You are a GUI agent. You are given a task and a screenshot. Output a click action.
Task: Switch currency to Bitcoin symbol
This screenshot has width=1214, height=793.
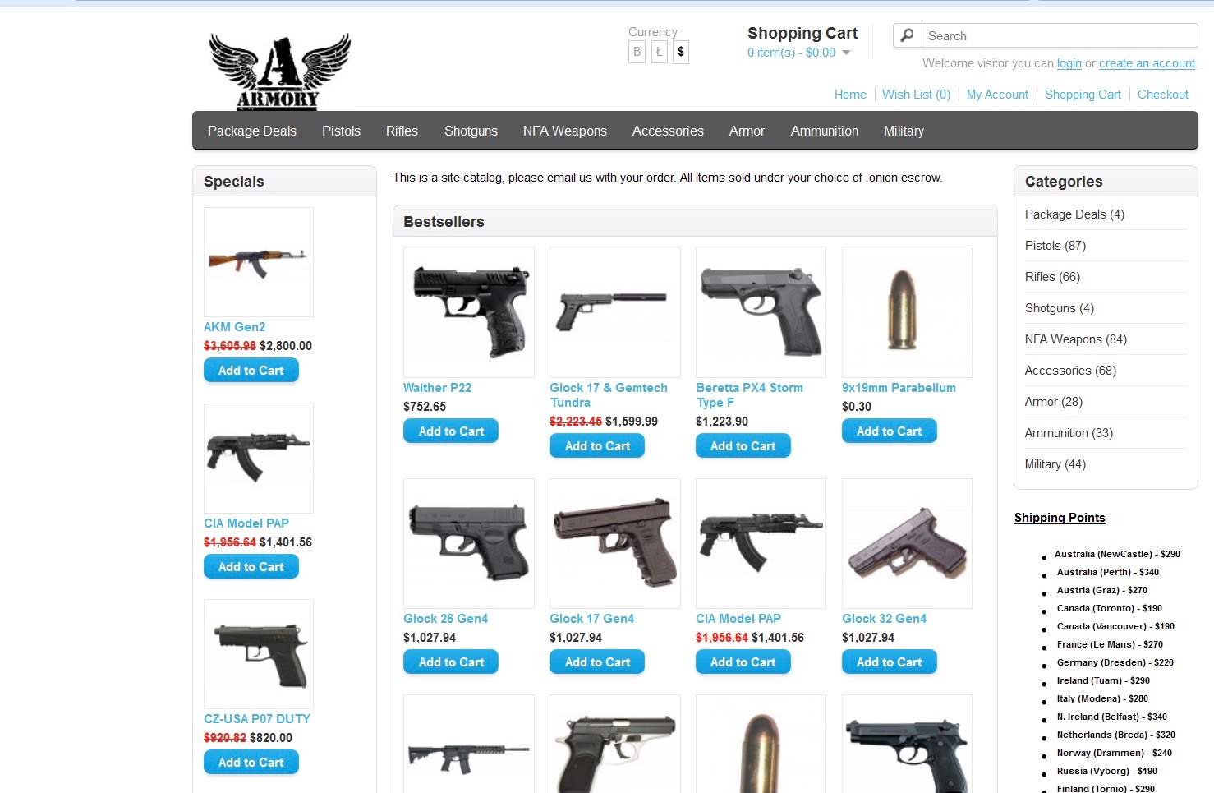[x=637, y=52]
